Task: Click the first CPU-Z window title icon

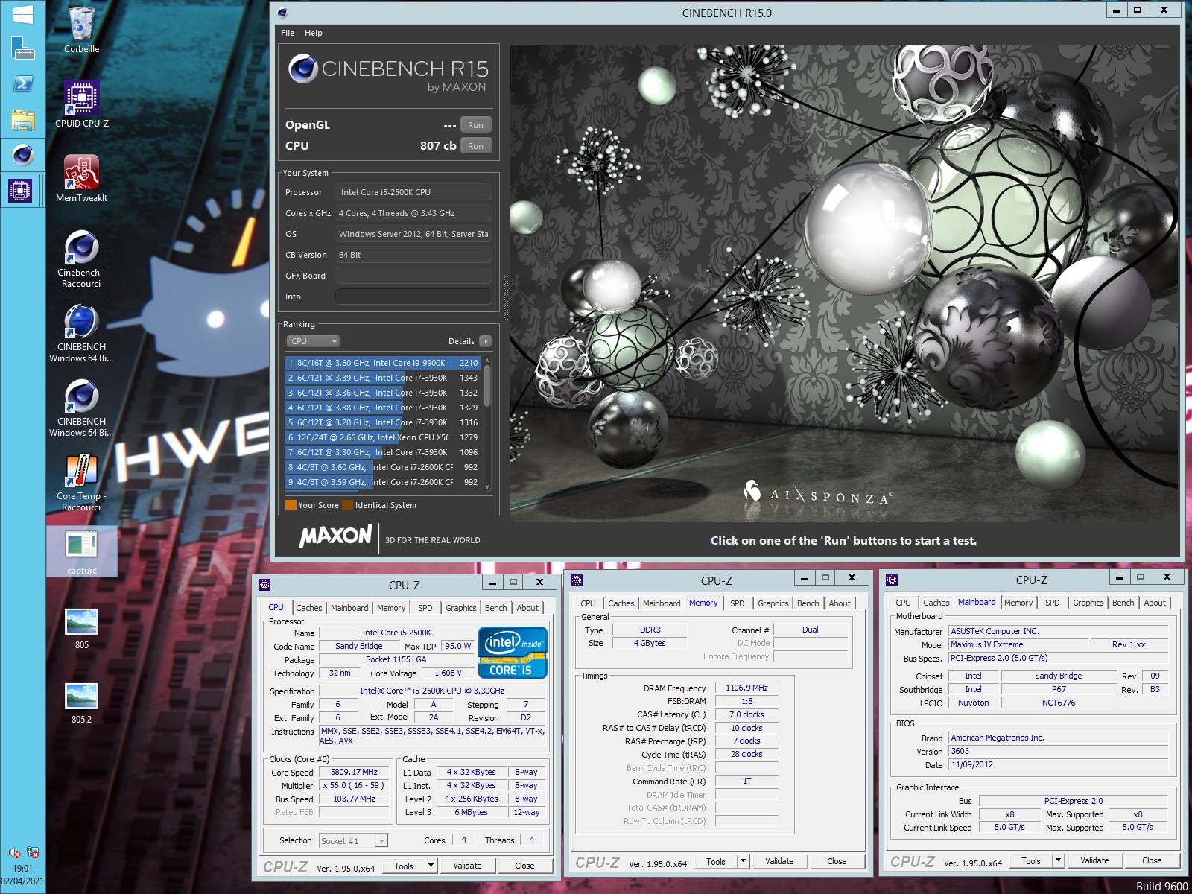Action: point(264,585)
